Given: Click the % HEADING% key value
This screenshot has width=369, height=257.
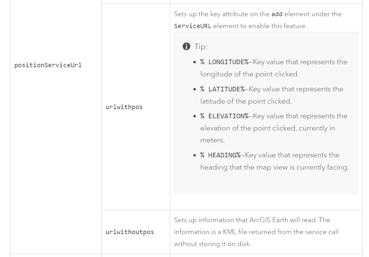Looking at the screenshot, I should click(220, 155).
